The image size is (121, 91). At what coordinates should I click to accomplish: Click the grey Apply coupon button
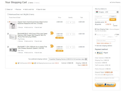(113, 17)
